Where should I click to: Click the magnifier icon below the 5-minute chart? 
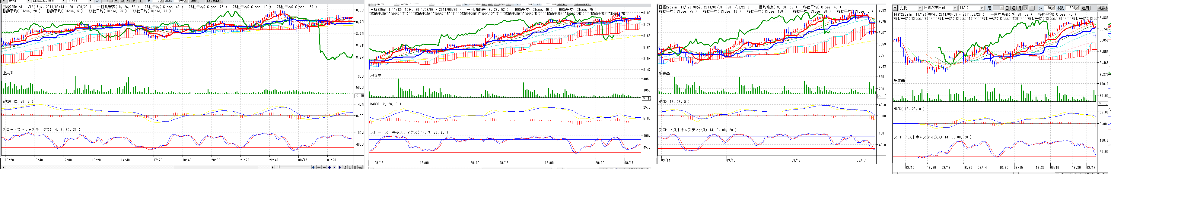pos(360,168)
